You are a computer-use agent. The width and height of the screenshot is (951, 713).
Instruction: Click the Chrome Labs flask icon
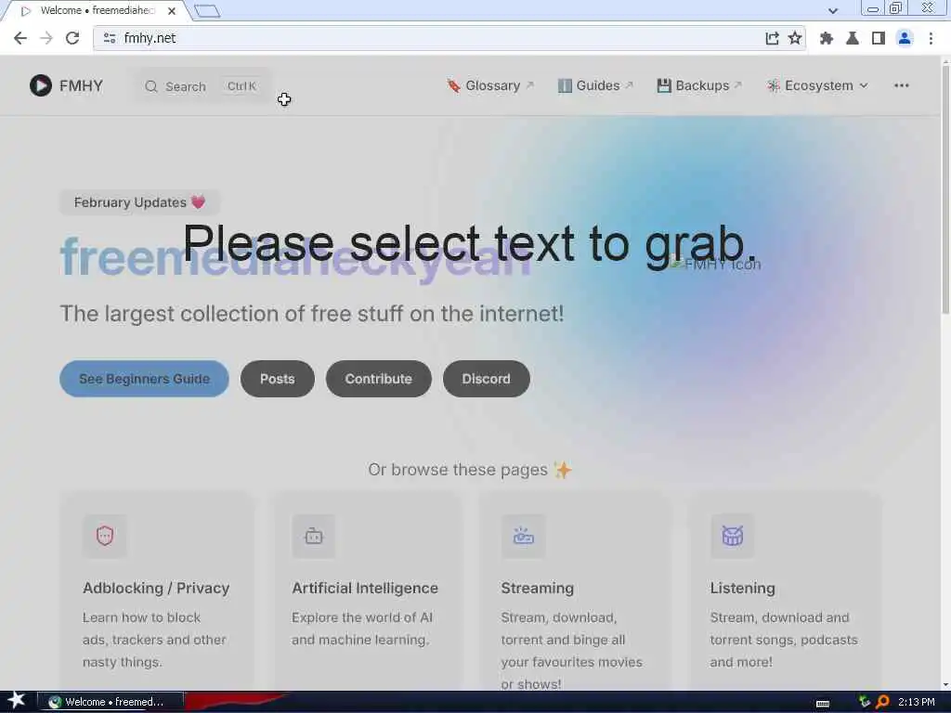(853, 38)
